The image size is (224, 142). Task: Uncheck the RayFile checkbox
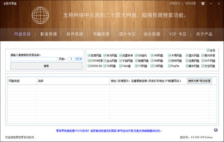point(169,66)
